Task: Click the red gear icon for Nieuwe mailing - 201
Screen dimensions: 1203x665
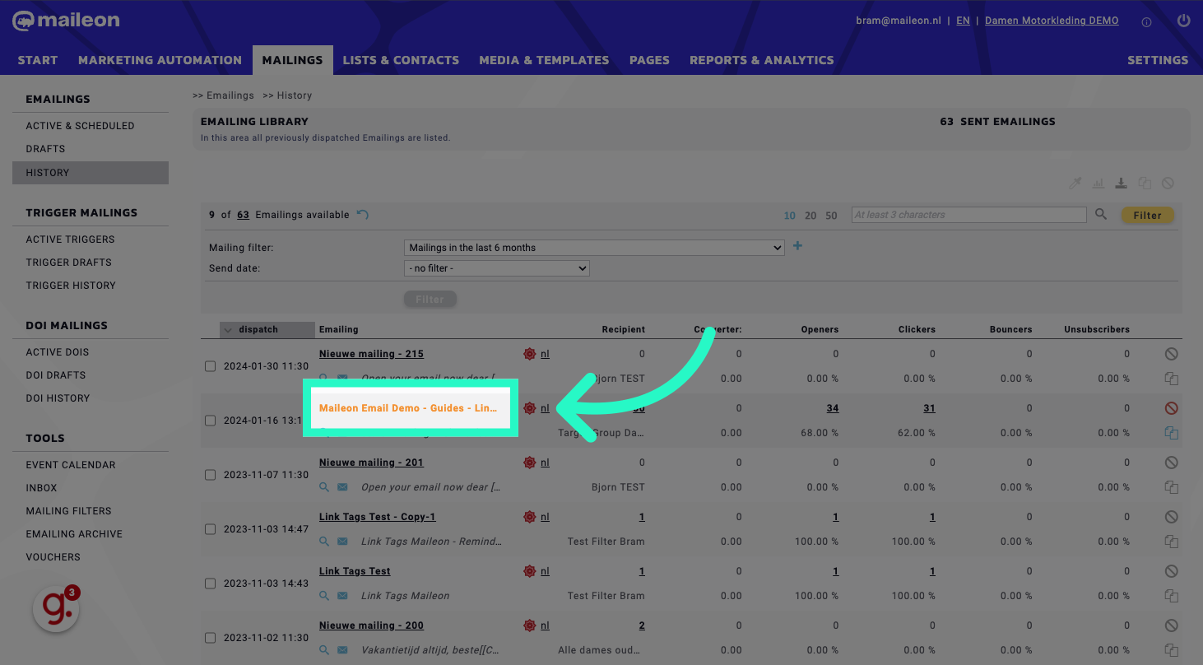Action: 529,463
